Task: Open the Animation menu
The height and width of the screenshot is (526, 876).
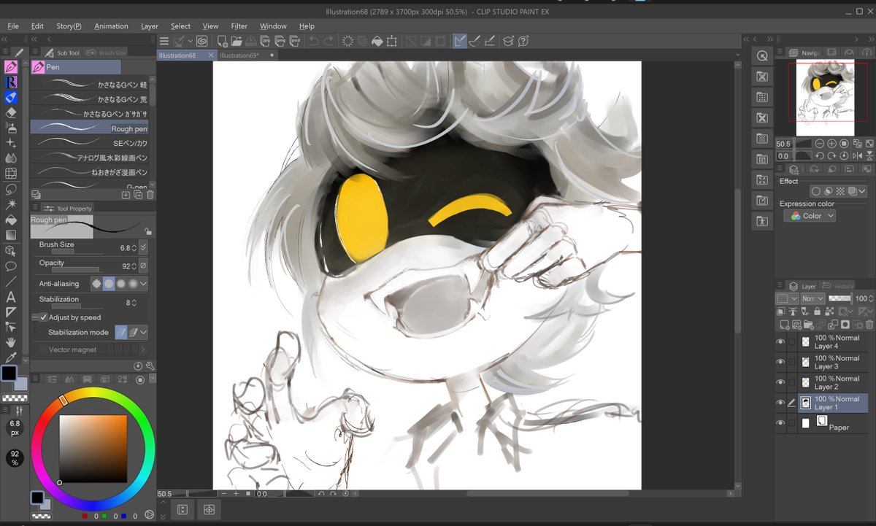Action: tap(111, 26)
